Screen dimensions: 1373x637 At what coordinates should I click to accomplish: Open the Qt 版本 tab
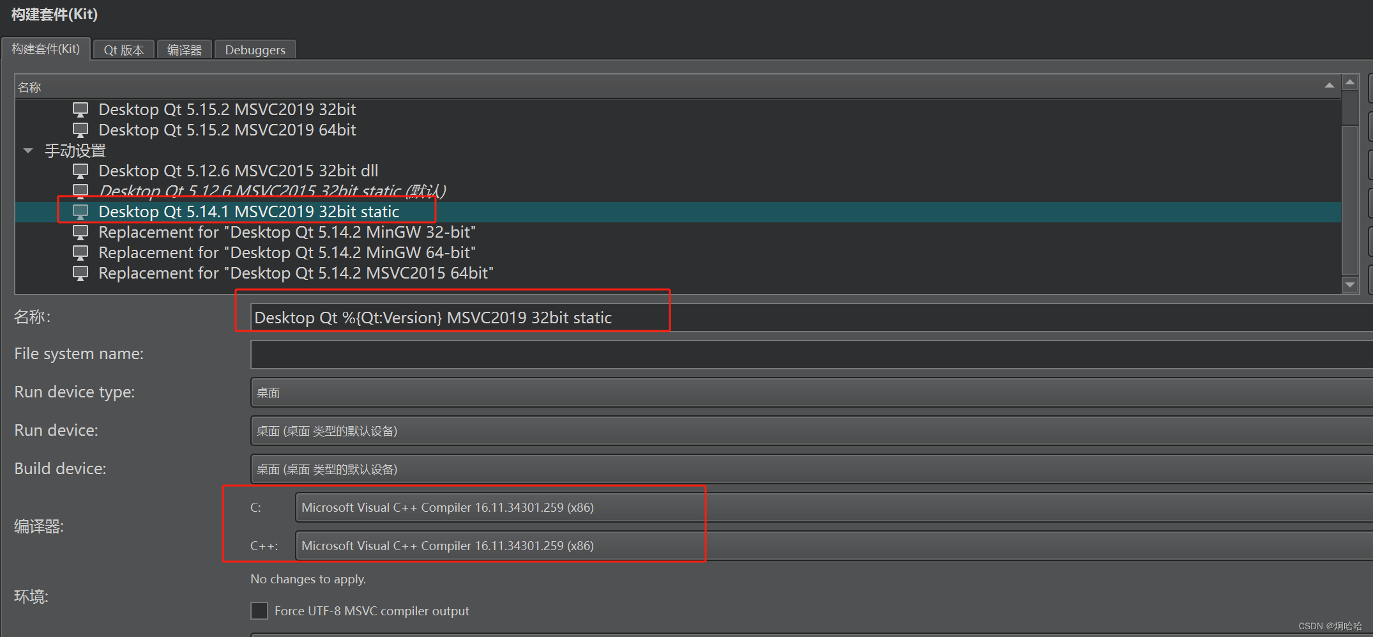124,50
